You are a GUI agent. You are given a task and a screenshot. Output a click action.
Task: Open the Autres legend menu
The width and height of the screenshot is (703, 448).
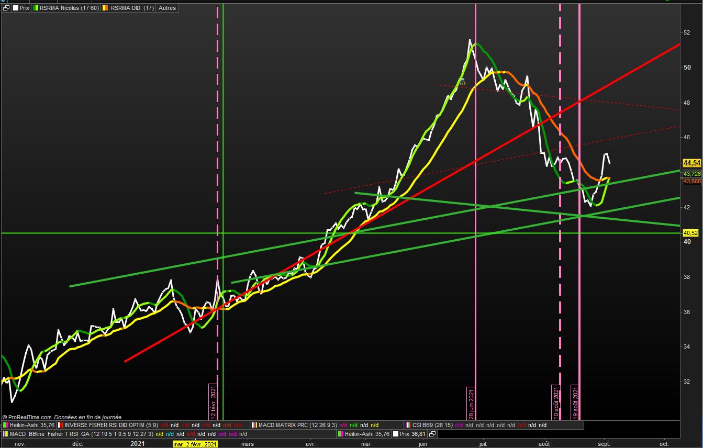(167, 8)
